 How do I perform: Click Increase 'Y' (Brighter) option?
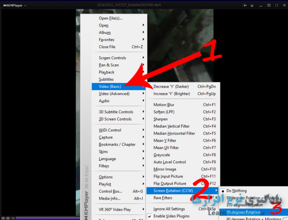tap(182, 94)
